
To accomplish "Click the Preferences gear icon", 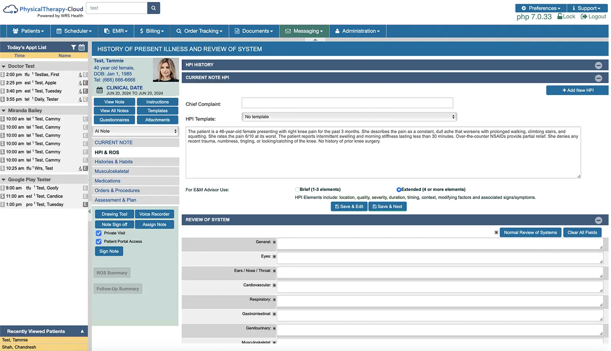I will 523,8.
